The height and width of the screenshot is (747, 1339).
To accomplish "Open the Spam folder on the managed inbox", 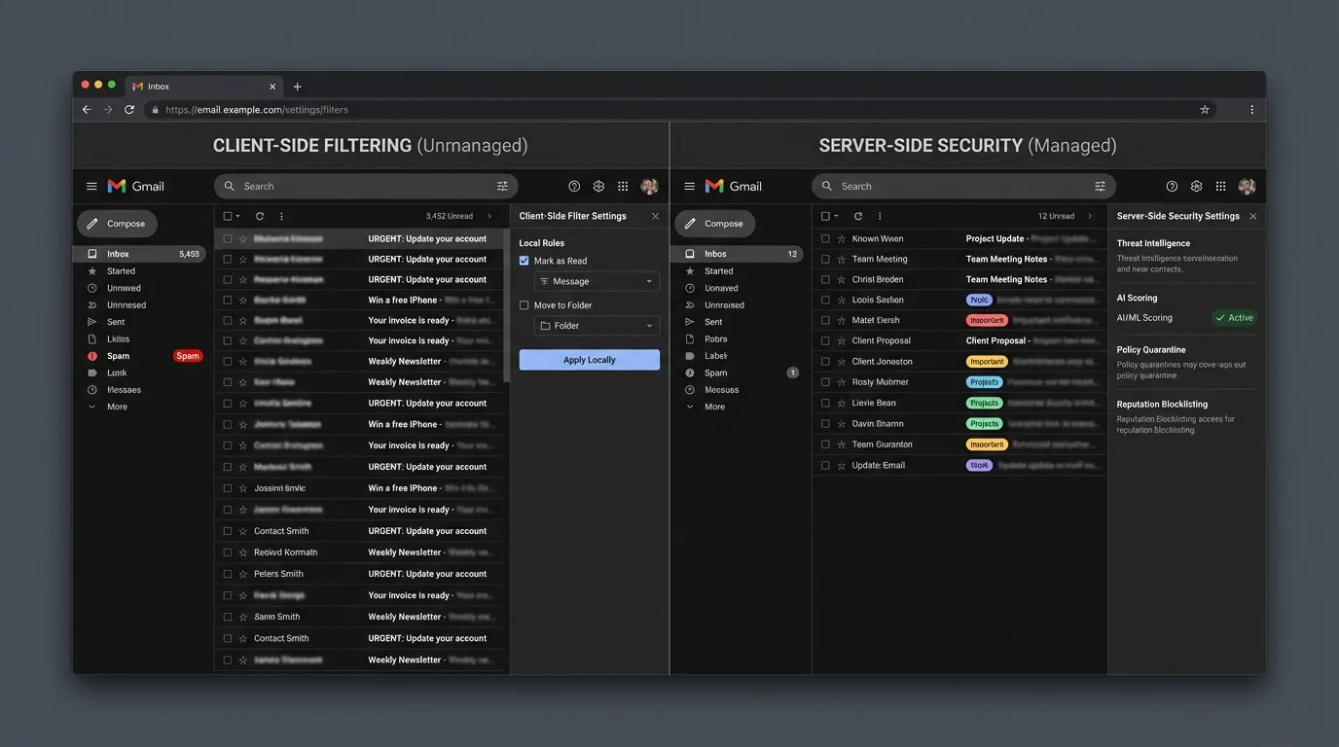I will coord(714,372).
